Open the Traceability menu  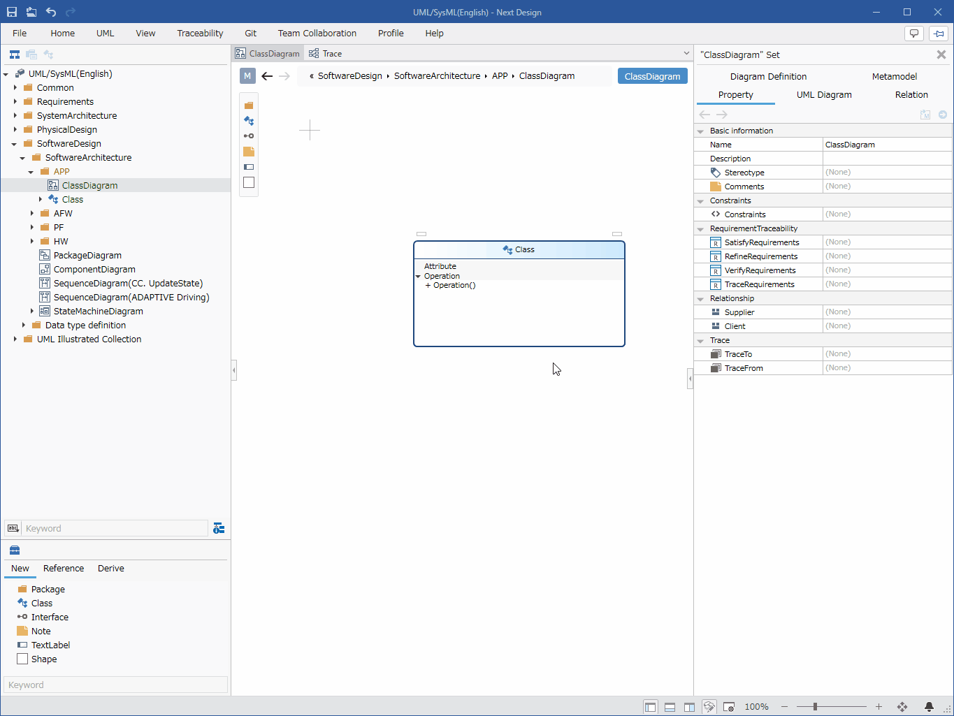(x=200, y=33)
